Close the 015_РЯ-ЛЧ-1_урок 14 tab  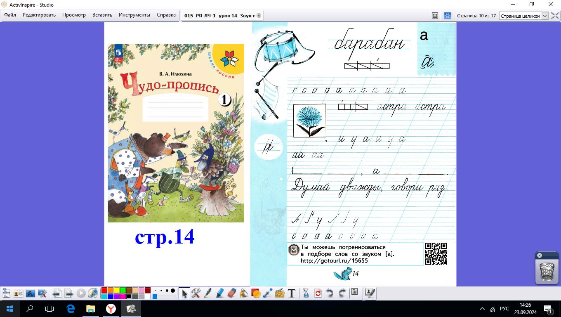[259, 15]
